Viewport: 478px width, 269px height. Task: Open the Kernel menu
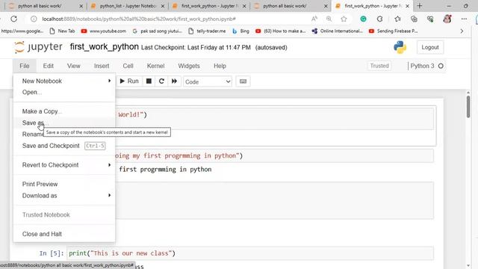click(155, 66)
